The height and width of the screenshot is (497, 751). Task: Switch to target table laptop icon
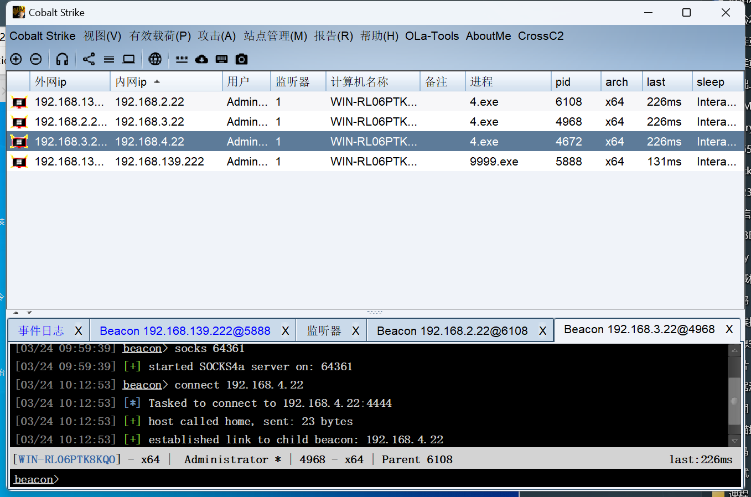(129, 59)
